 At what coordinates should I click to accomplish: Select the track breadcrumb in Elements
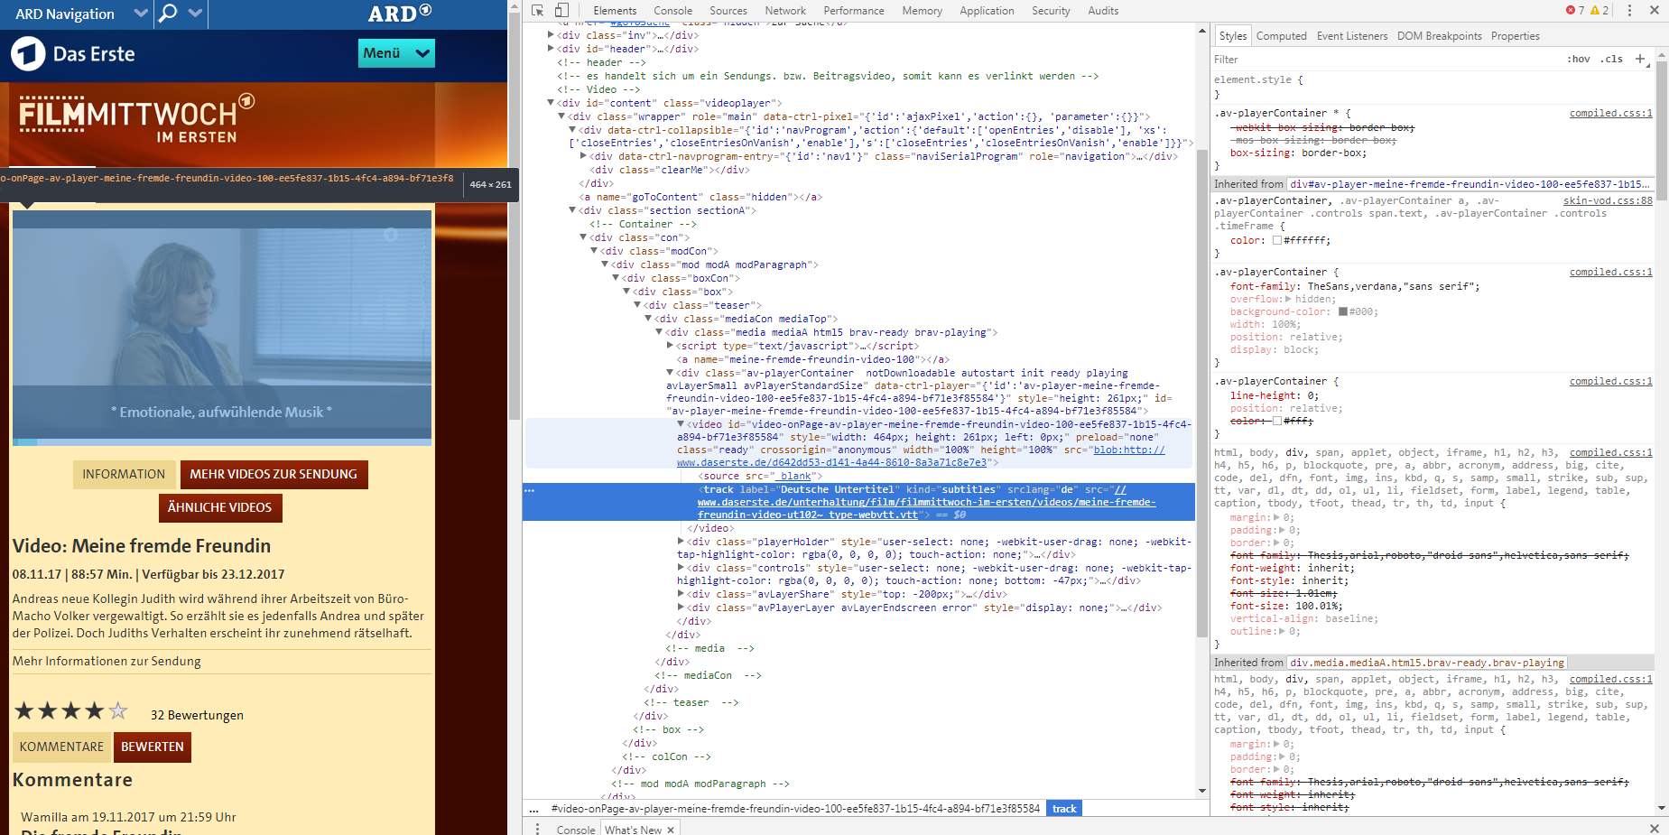[x=1064, y=809]
